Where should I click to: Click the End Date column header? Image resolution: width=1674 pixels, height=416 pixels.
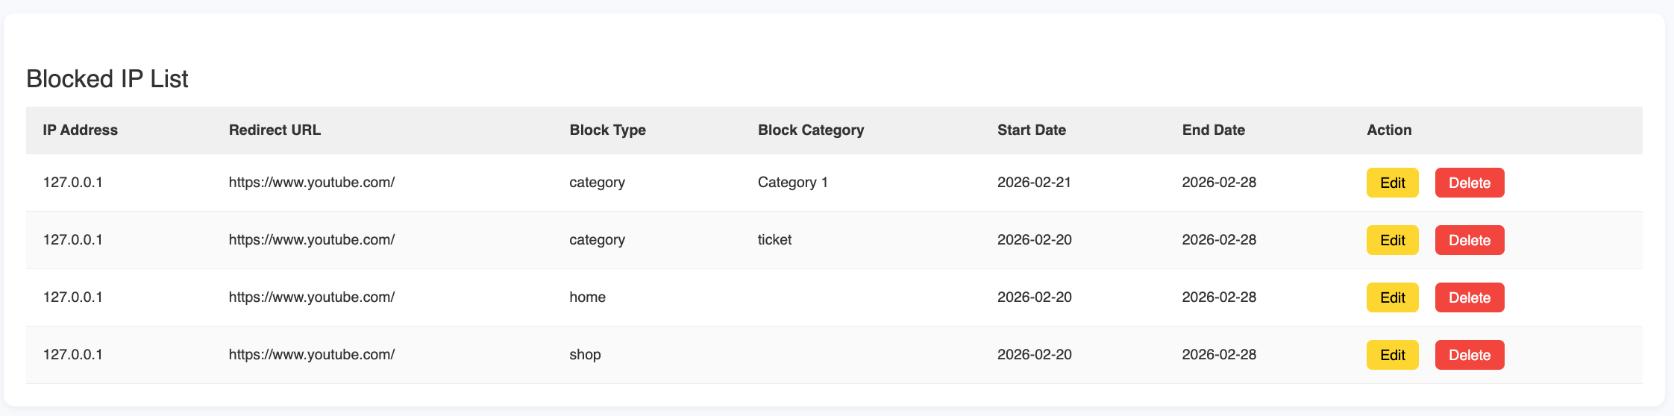point(1213,130)
